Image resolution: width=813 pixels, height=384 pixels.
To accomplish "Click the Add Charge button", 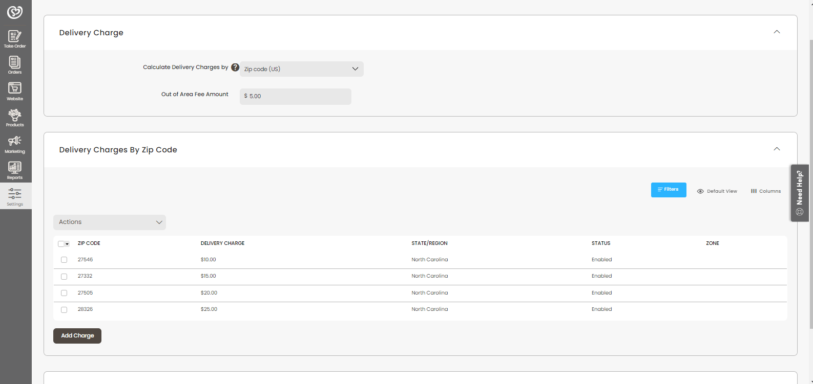I will point(77,336).
